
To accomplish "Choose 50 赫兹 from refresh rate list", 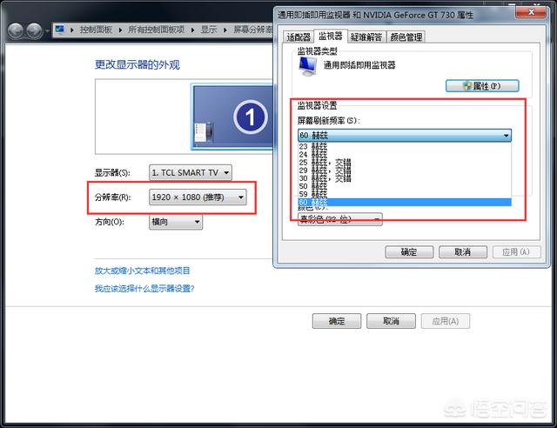I will coord(313,186).
